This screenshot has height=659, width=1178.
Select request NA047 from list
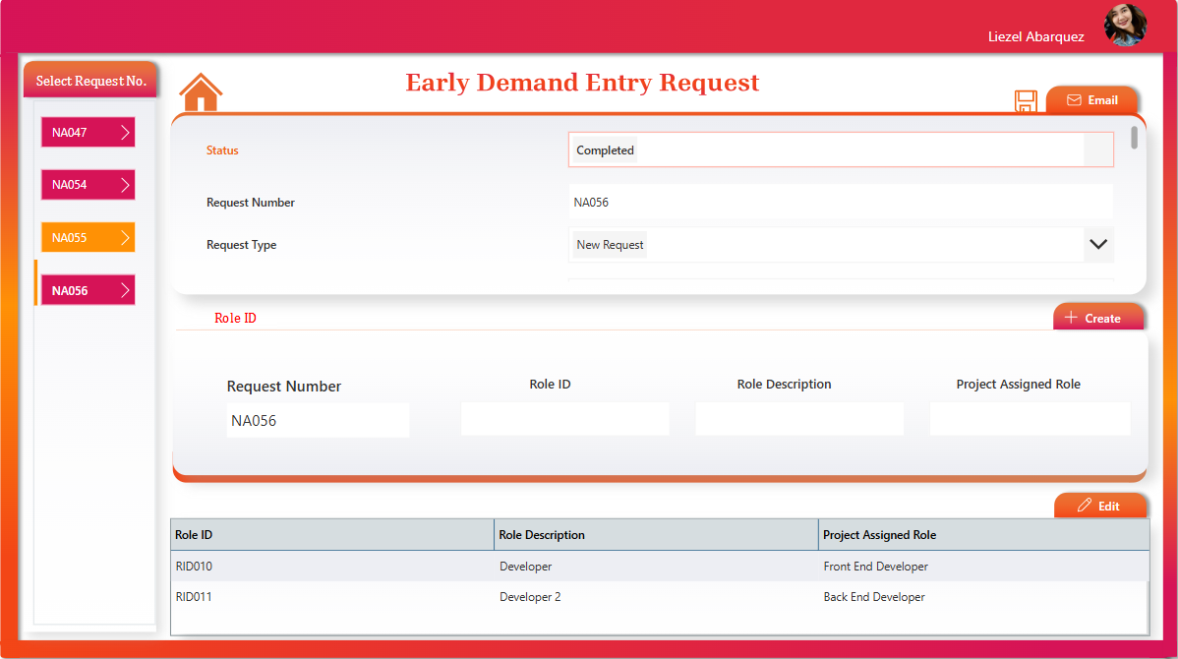click(x=88, y=133)
